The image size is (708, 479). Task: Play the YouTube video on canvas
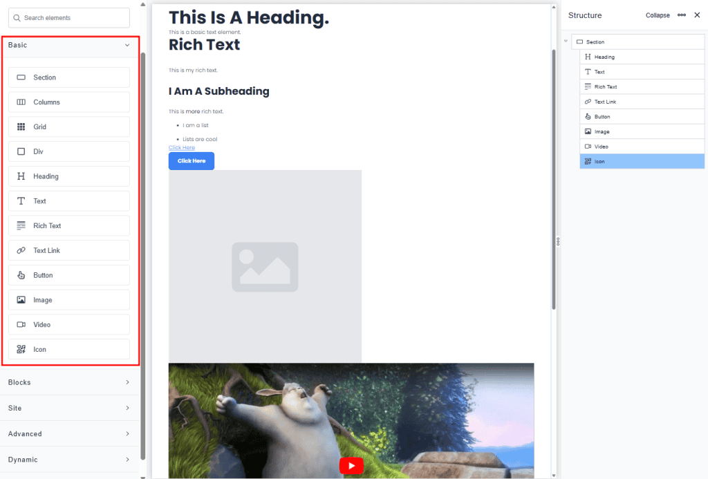351,466
